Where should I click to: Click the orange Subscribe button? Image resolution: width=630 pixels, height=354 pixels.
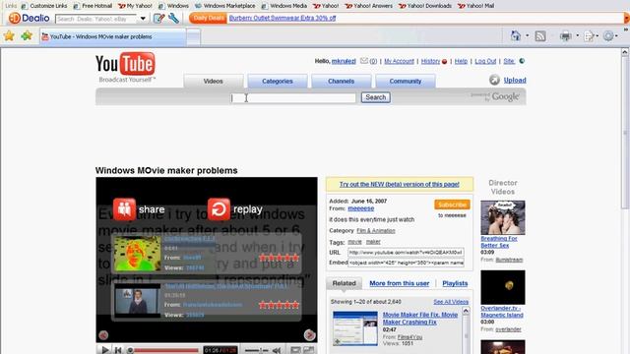[x=452, y=205]
